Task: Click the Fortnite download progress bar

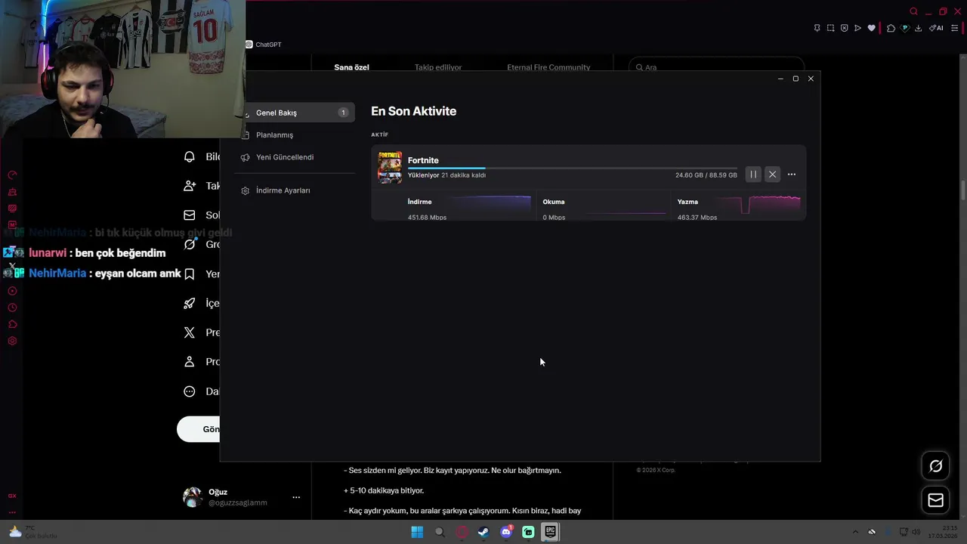Action: tap(572, 168)
